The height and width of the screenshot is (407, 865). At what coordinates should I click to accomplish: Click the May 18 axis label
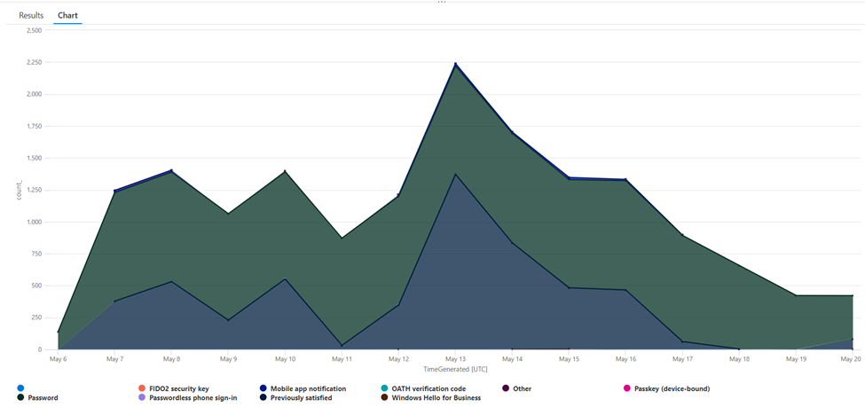coord(739,358)
